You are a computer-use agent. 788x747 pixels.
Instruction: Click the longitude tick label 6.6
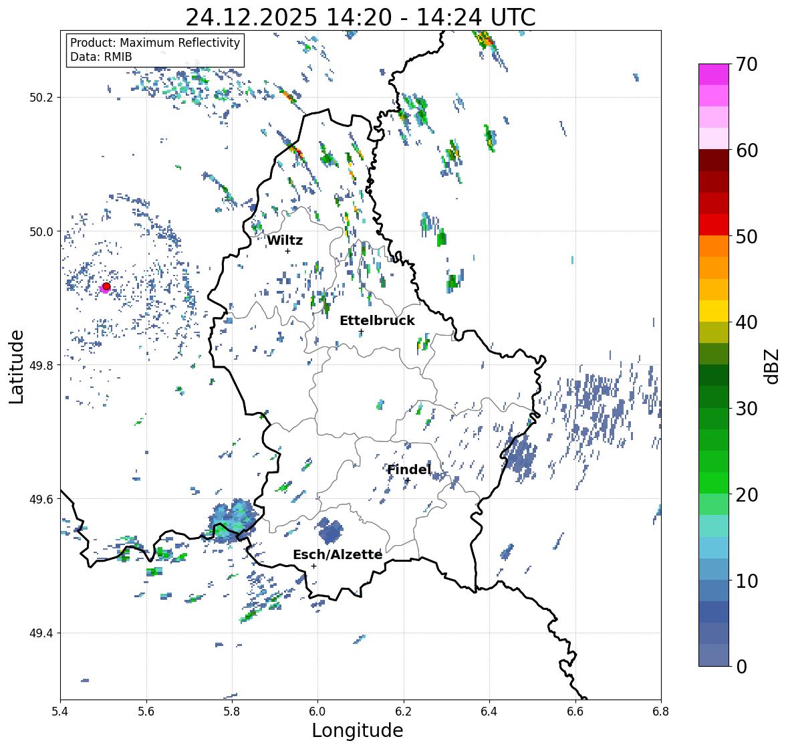(x=575, y=712)
